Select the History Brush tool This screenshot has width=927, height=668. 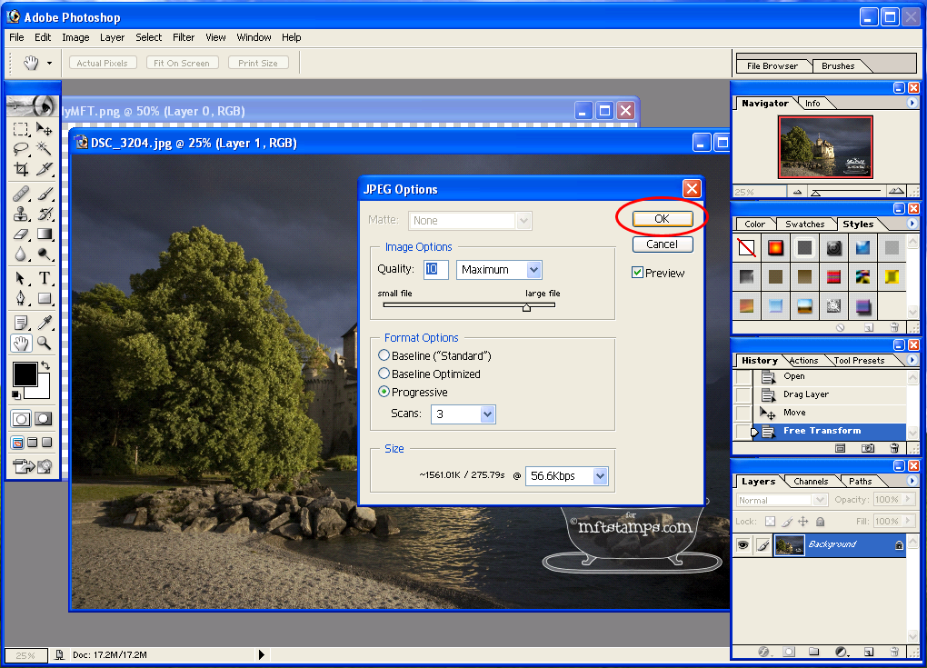pos(45,214)
